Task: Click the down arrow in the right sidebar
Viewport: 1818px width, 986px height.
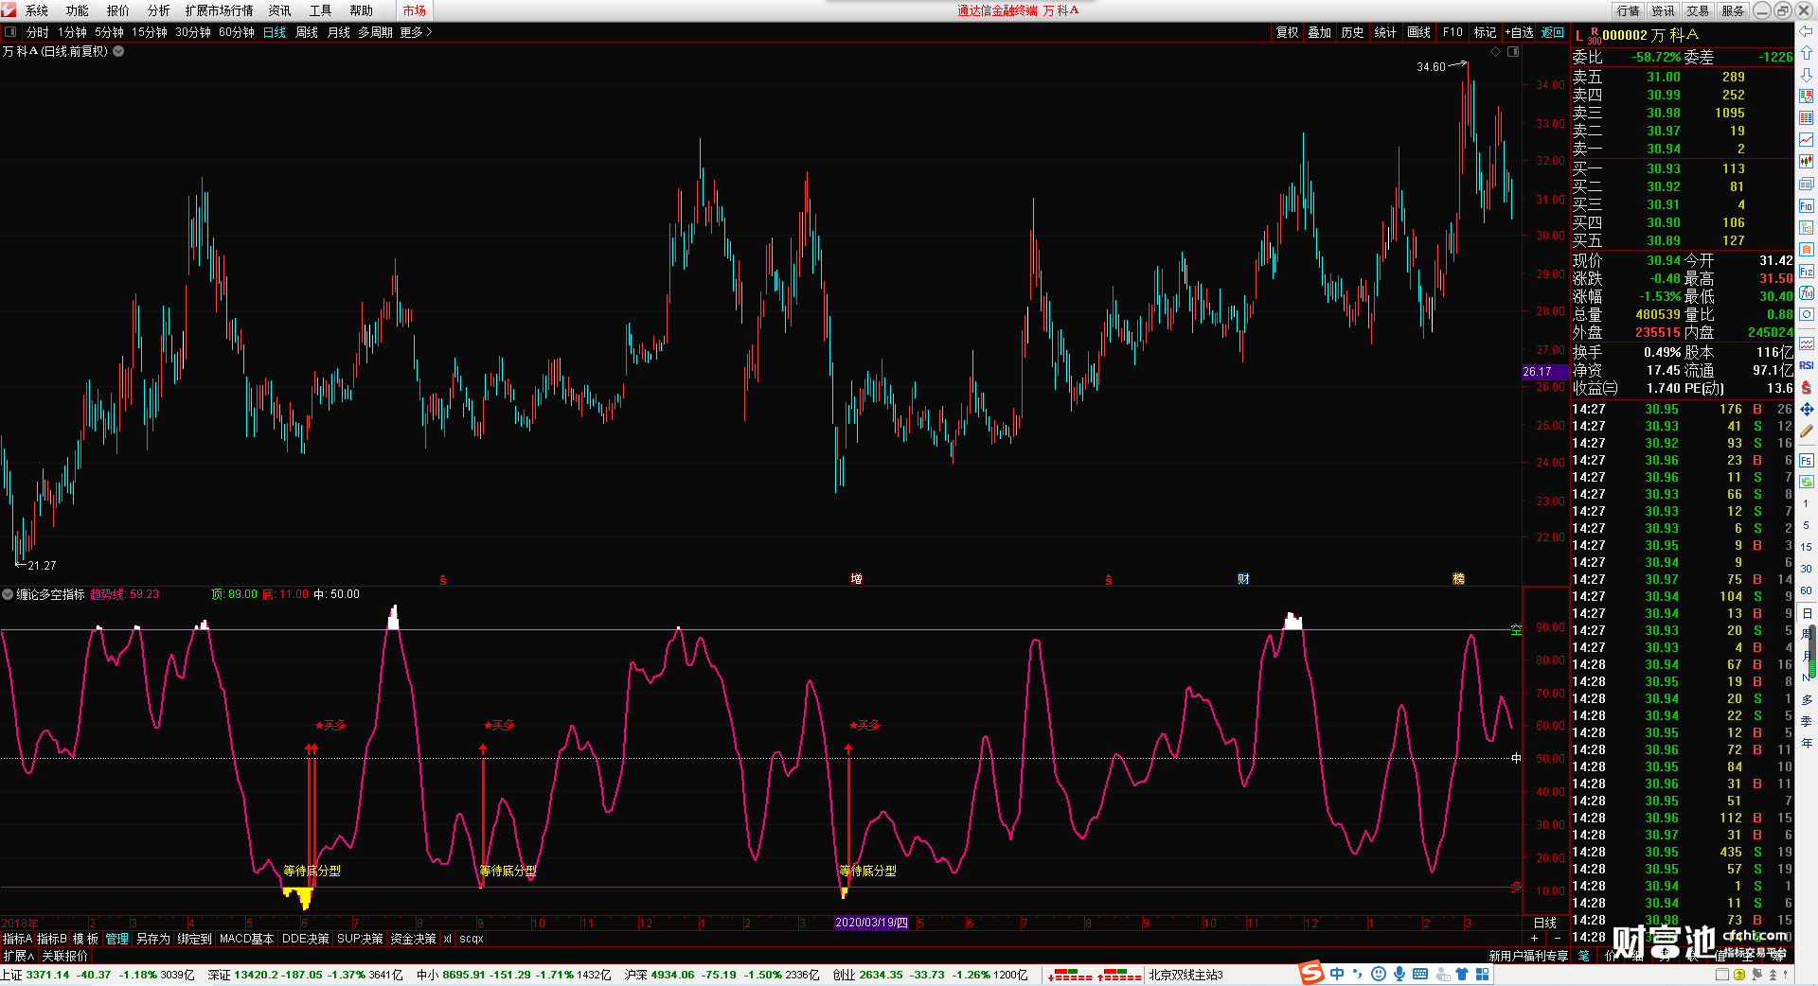Action: click(1806, 74)
